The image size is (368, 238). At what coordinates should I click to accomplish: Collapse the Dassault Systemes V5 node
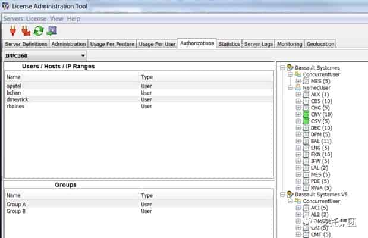pos(282,195)
